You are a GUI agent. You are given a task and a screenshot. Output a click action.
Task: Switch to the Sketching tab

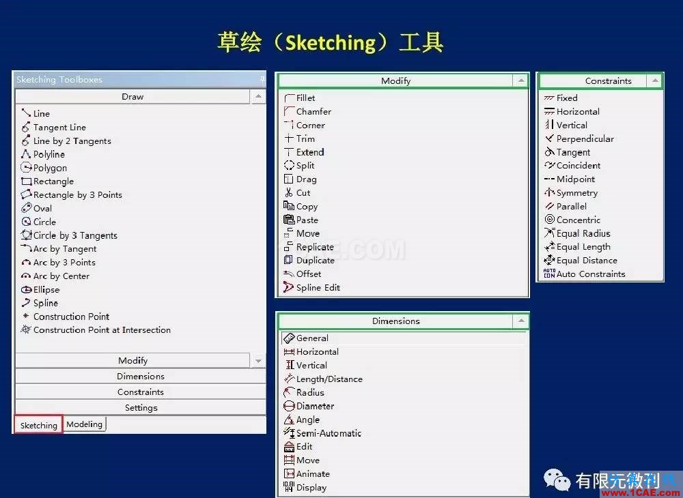pos(39,425)
